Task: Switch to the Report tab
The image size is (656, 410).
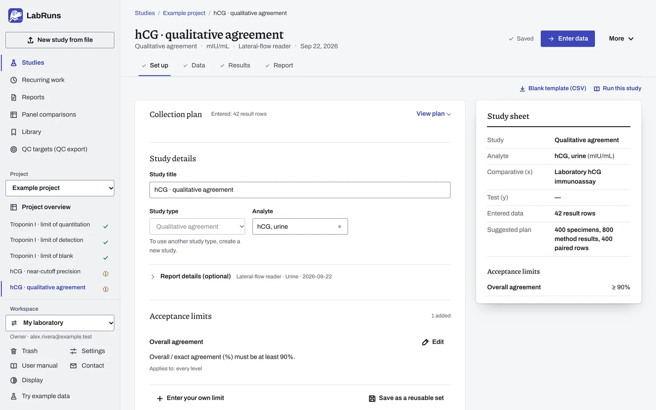Action: (x=279, y=66)
